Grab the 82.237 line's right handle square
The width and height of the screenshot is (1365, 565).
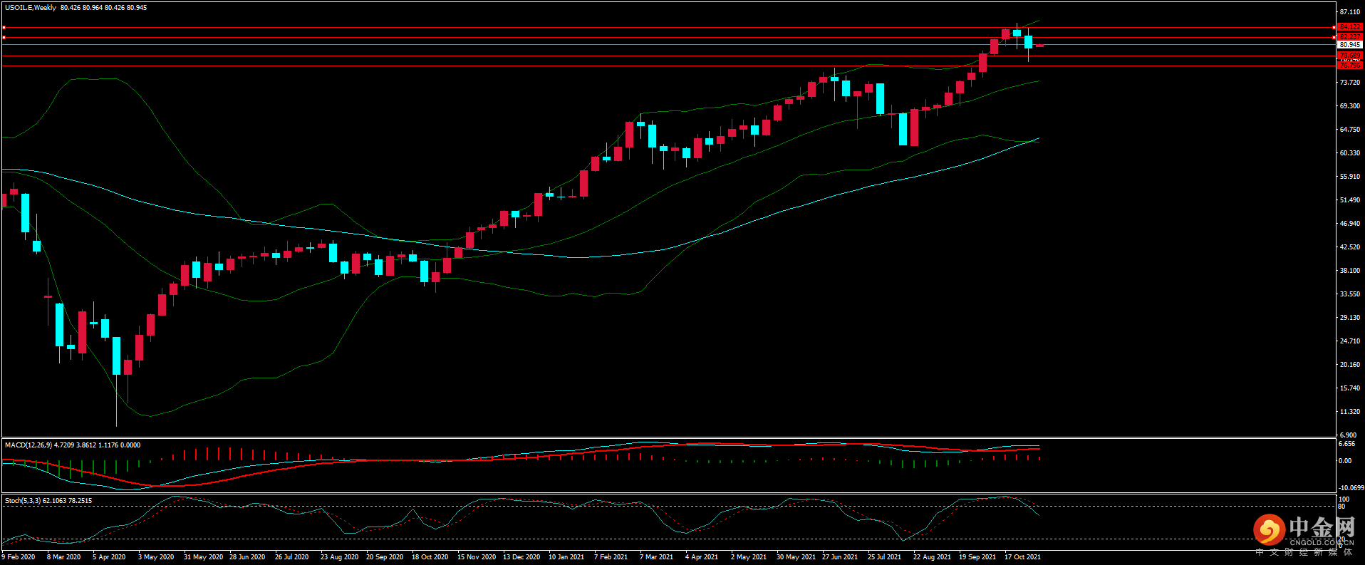point(1334,37)
